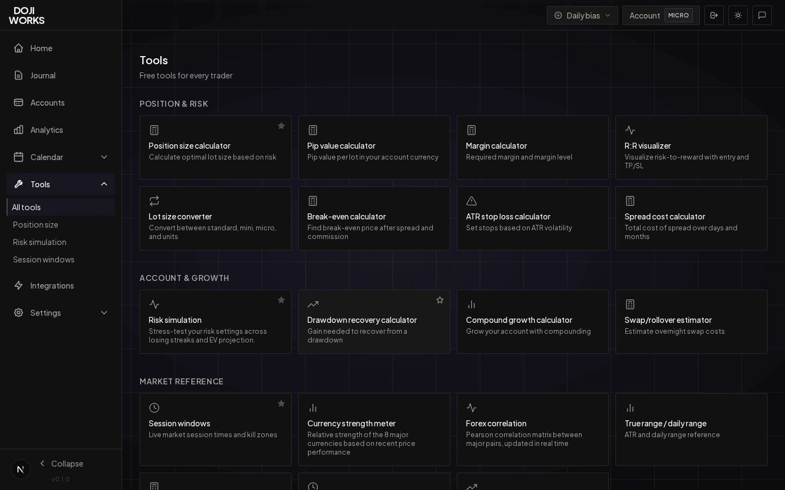The image size is (785, 490).
Task: Open the Journal section via its sidebar icon
Action: coord(19,75)
